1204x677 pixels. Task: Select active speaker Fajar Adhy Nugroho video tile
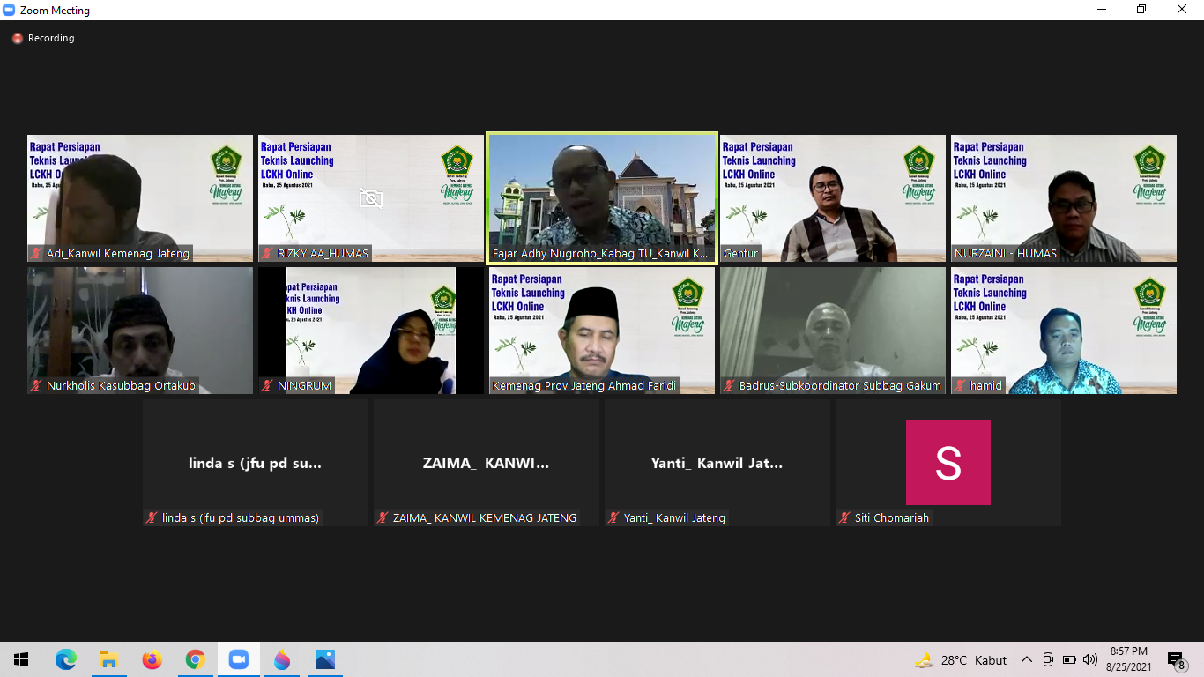(x=602, y=198)
